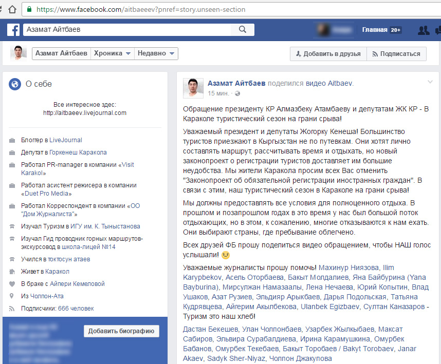The height and width of the screenshot is (364, 441).
Task: Open the post options chevron menu
Action: point(430,82)
